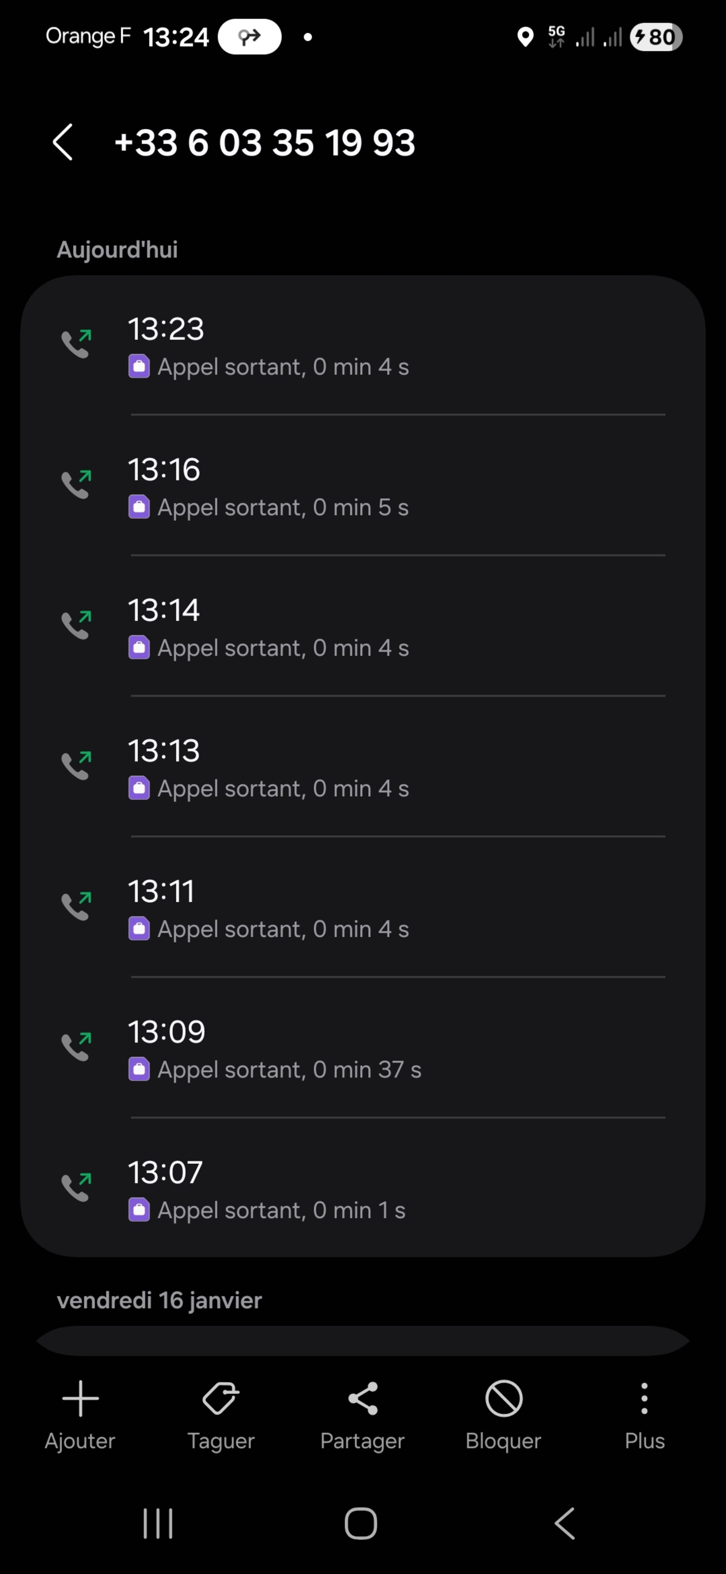The width and height of the screenshot is (726, 1574).
Task: Tap the battery indicator showing 80
Action: [655, 37]
